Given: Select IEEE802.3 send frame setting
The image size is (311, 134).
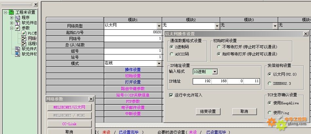Looking at the screenshot, I should [269, 83].
